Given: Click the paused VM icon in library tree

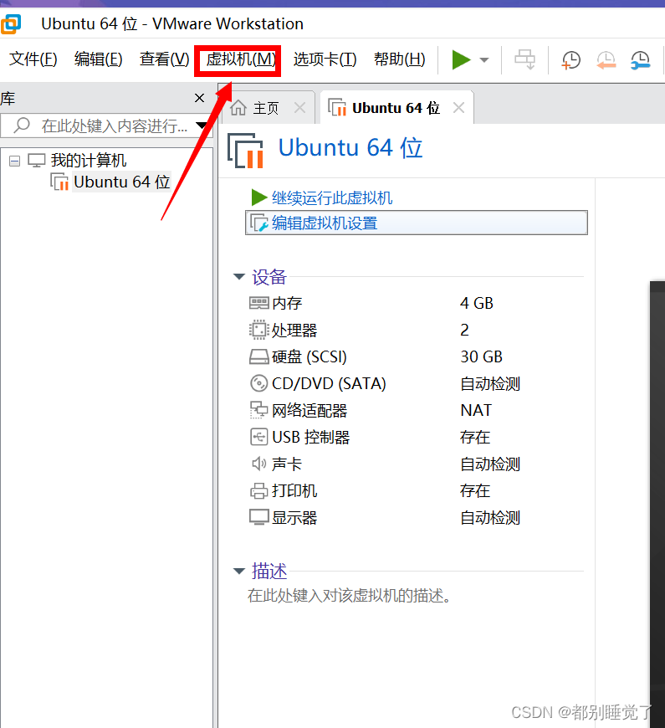Looking at the screenshot, I should (x=59, y=182).
